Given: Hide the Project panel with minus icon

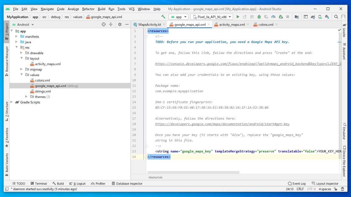Looking at the screenshot, I should tap(127, 24).
